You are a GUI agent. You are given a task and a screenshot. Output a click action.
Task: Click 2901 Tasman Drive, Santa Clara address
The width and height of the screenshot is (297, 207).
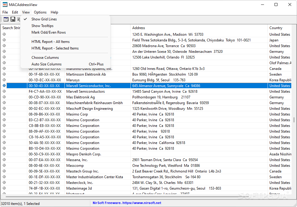(165, 160)
